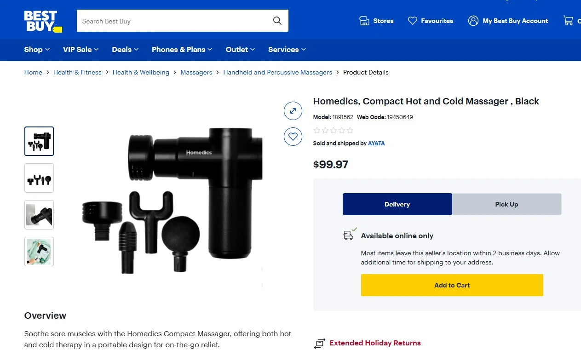Viewport: 581px width, 350px height.
Task: Open the Services menu
Action: (287, 50)
